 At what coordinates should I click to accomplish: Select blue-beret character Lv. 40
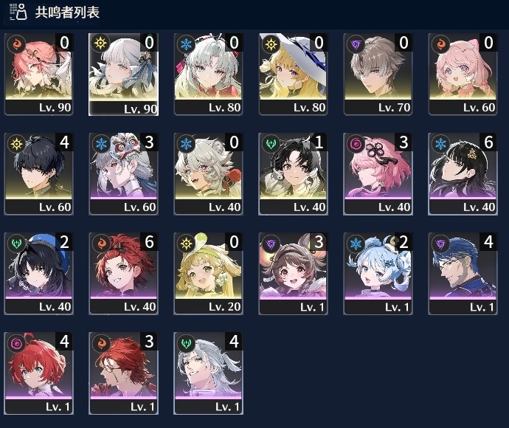tap(38, 274)
